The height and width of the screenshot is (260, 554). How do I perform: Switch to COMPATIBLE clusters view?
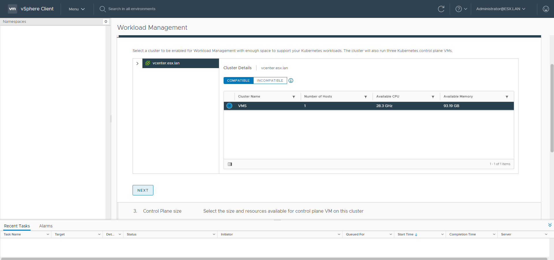click(x=238, y=81)
